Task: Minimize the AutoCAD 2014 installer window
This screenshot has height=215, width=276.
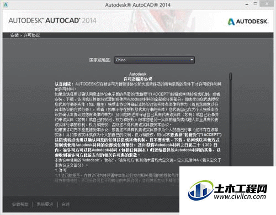Action: click(x=247, y=4)
